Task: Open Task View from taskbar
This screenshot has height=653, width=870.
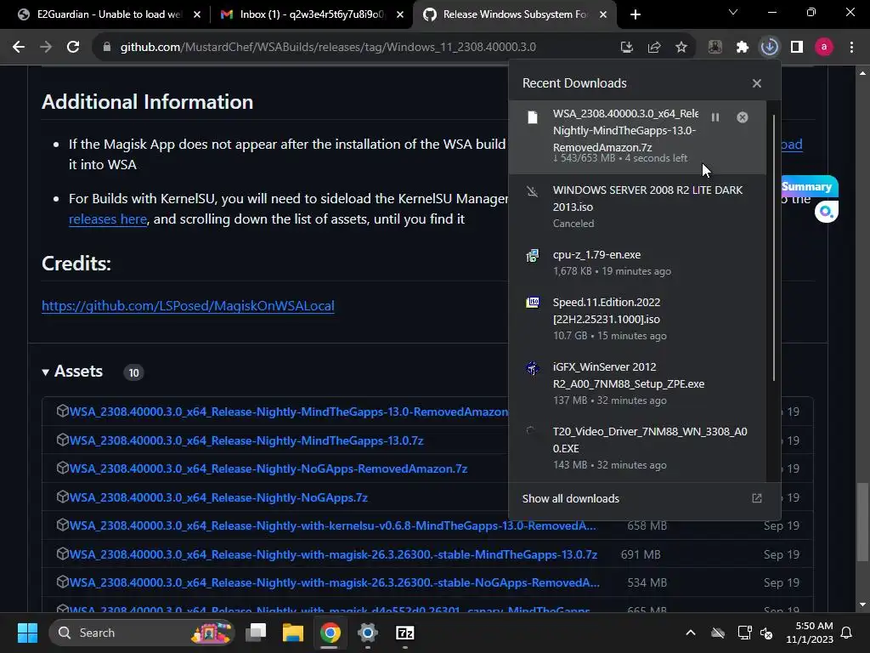Action: click(256, 633)
